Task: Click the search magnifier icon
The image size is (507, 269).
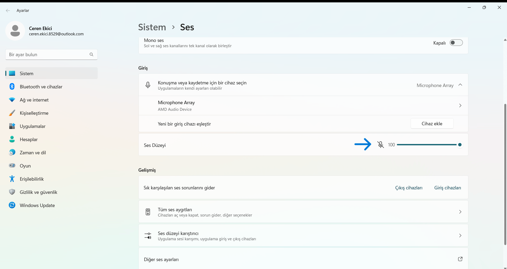Action: (91, 55)
